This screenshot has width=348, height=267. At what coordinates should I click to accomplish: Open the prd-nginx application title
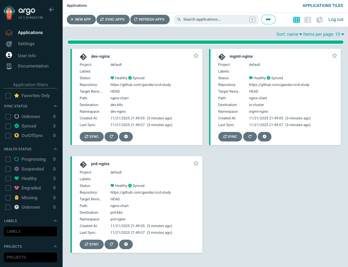pos(100,164)
